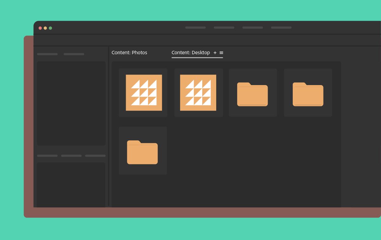Click the right tab placeholder above the lower sidebar panel
Image resolution: width=381 pixels, height=240 pixels.
point(95,156)
